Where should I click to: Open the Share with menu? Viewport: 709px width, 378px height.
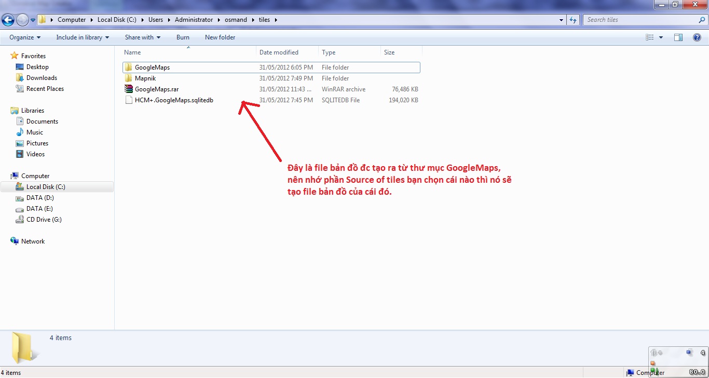142,37
